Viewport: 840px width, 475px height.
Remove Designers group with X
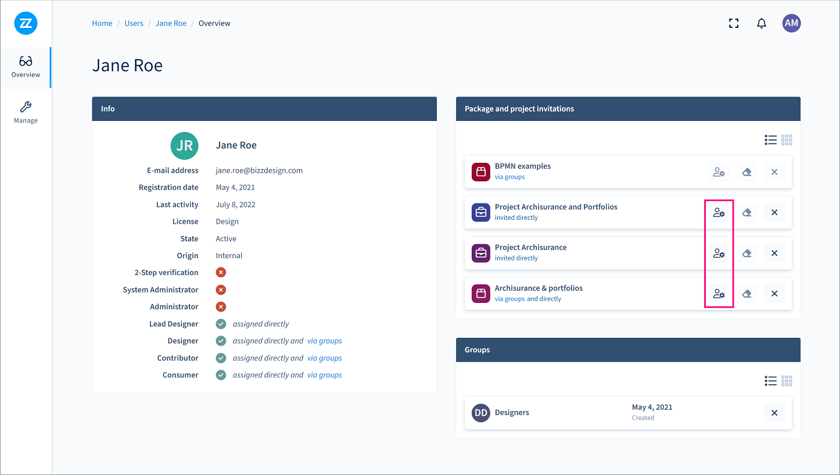[x=774, y=413]
